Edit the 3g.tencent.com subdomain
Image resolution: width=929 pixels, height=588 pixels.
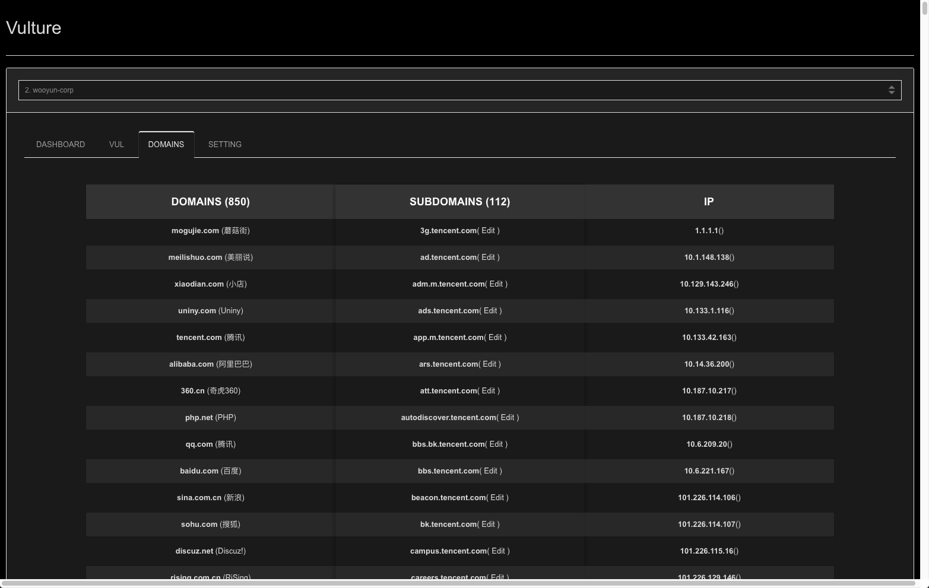488,231
